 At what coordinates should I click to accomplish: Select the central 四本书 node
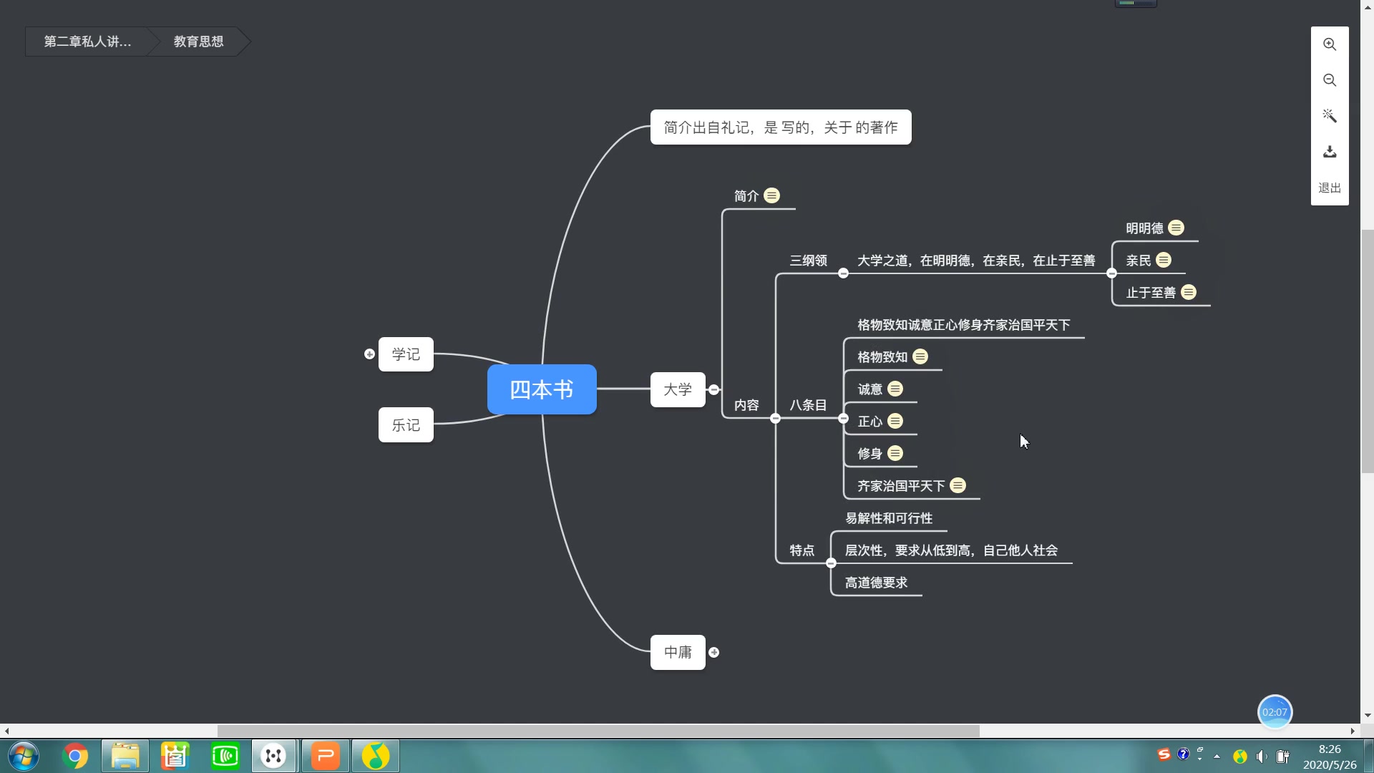[542, 389]
